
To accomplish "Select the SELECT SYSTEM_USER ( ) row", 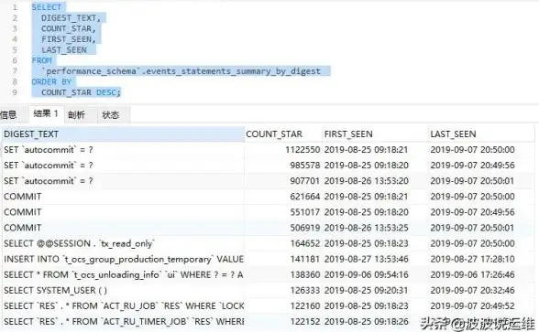I will (x=268, y=291).
